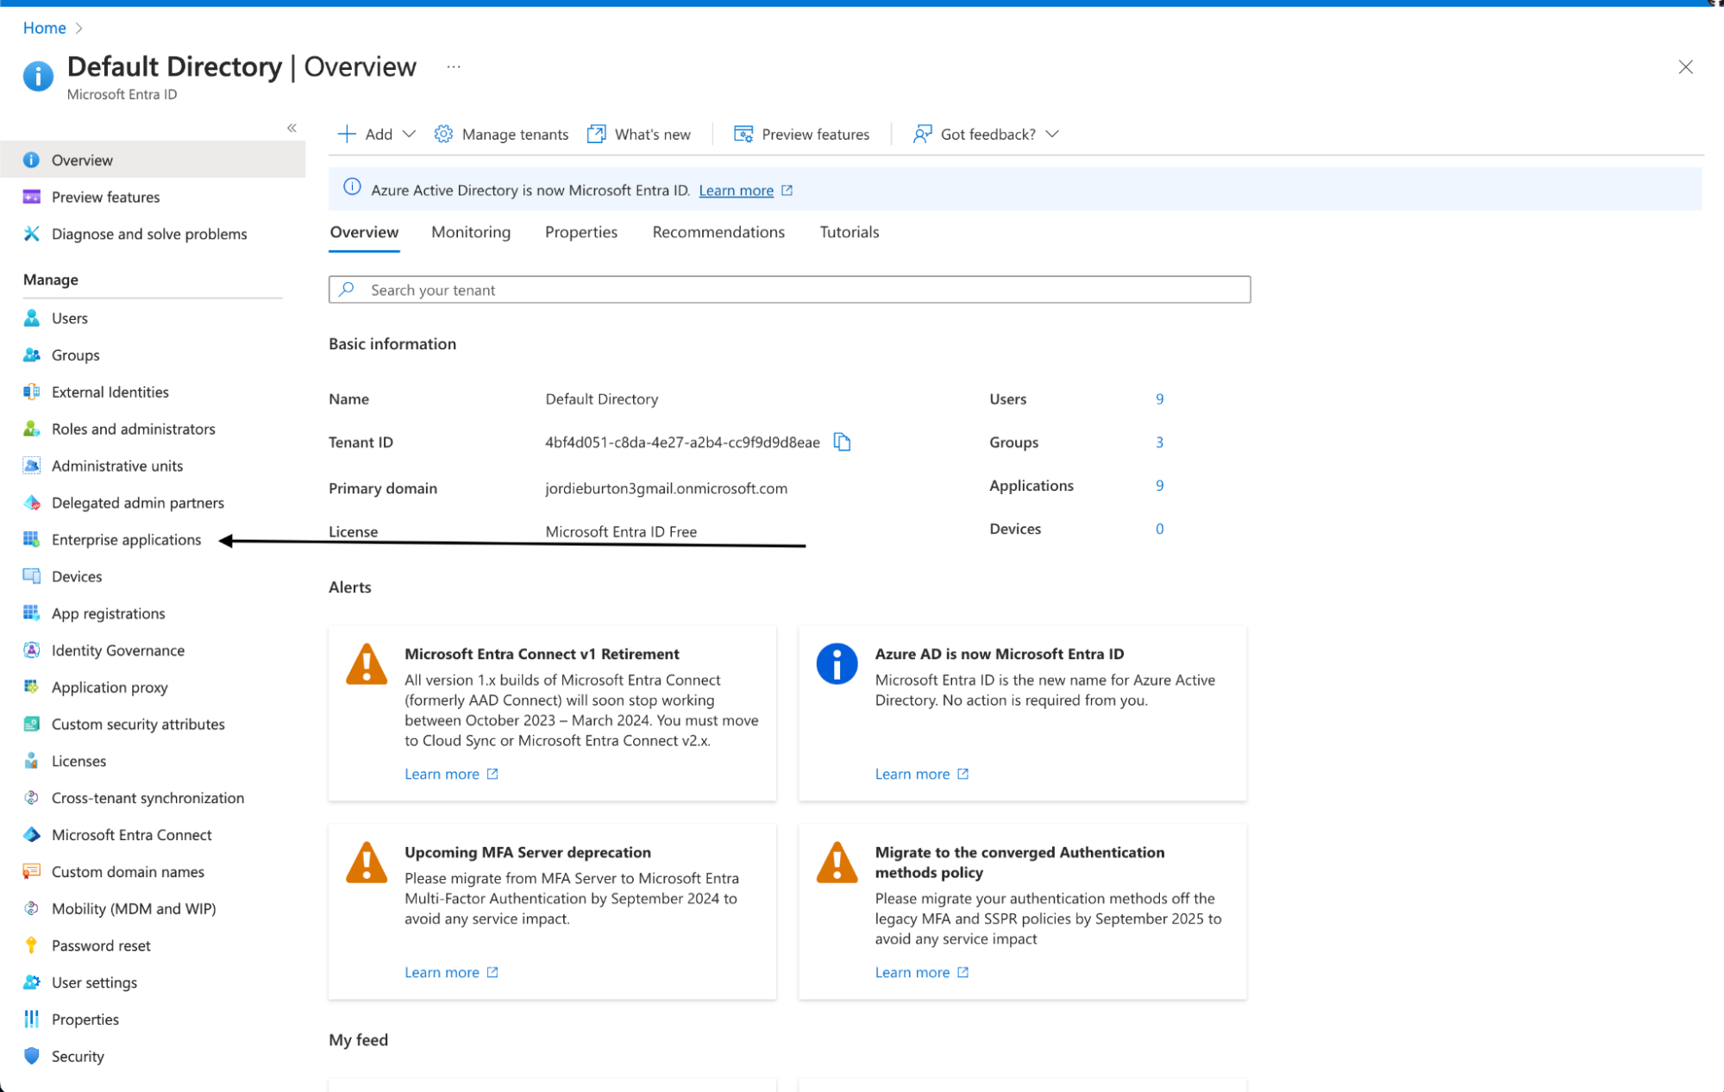Click the Devices count 0
Screen dimensions: 1724x1092
[1160, 529]
